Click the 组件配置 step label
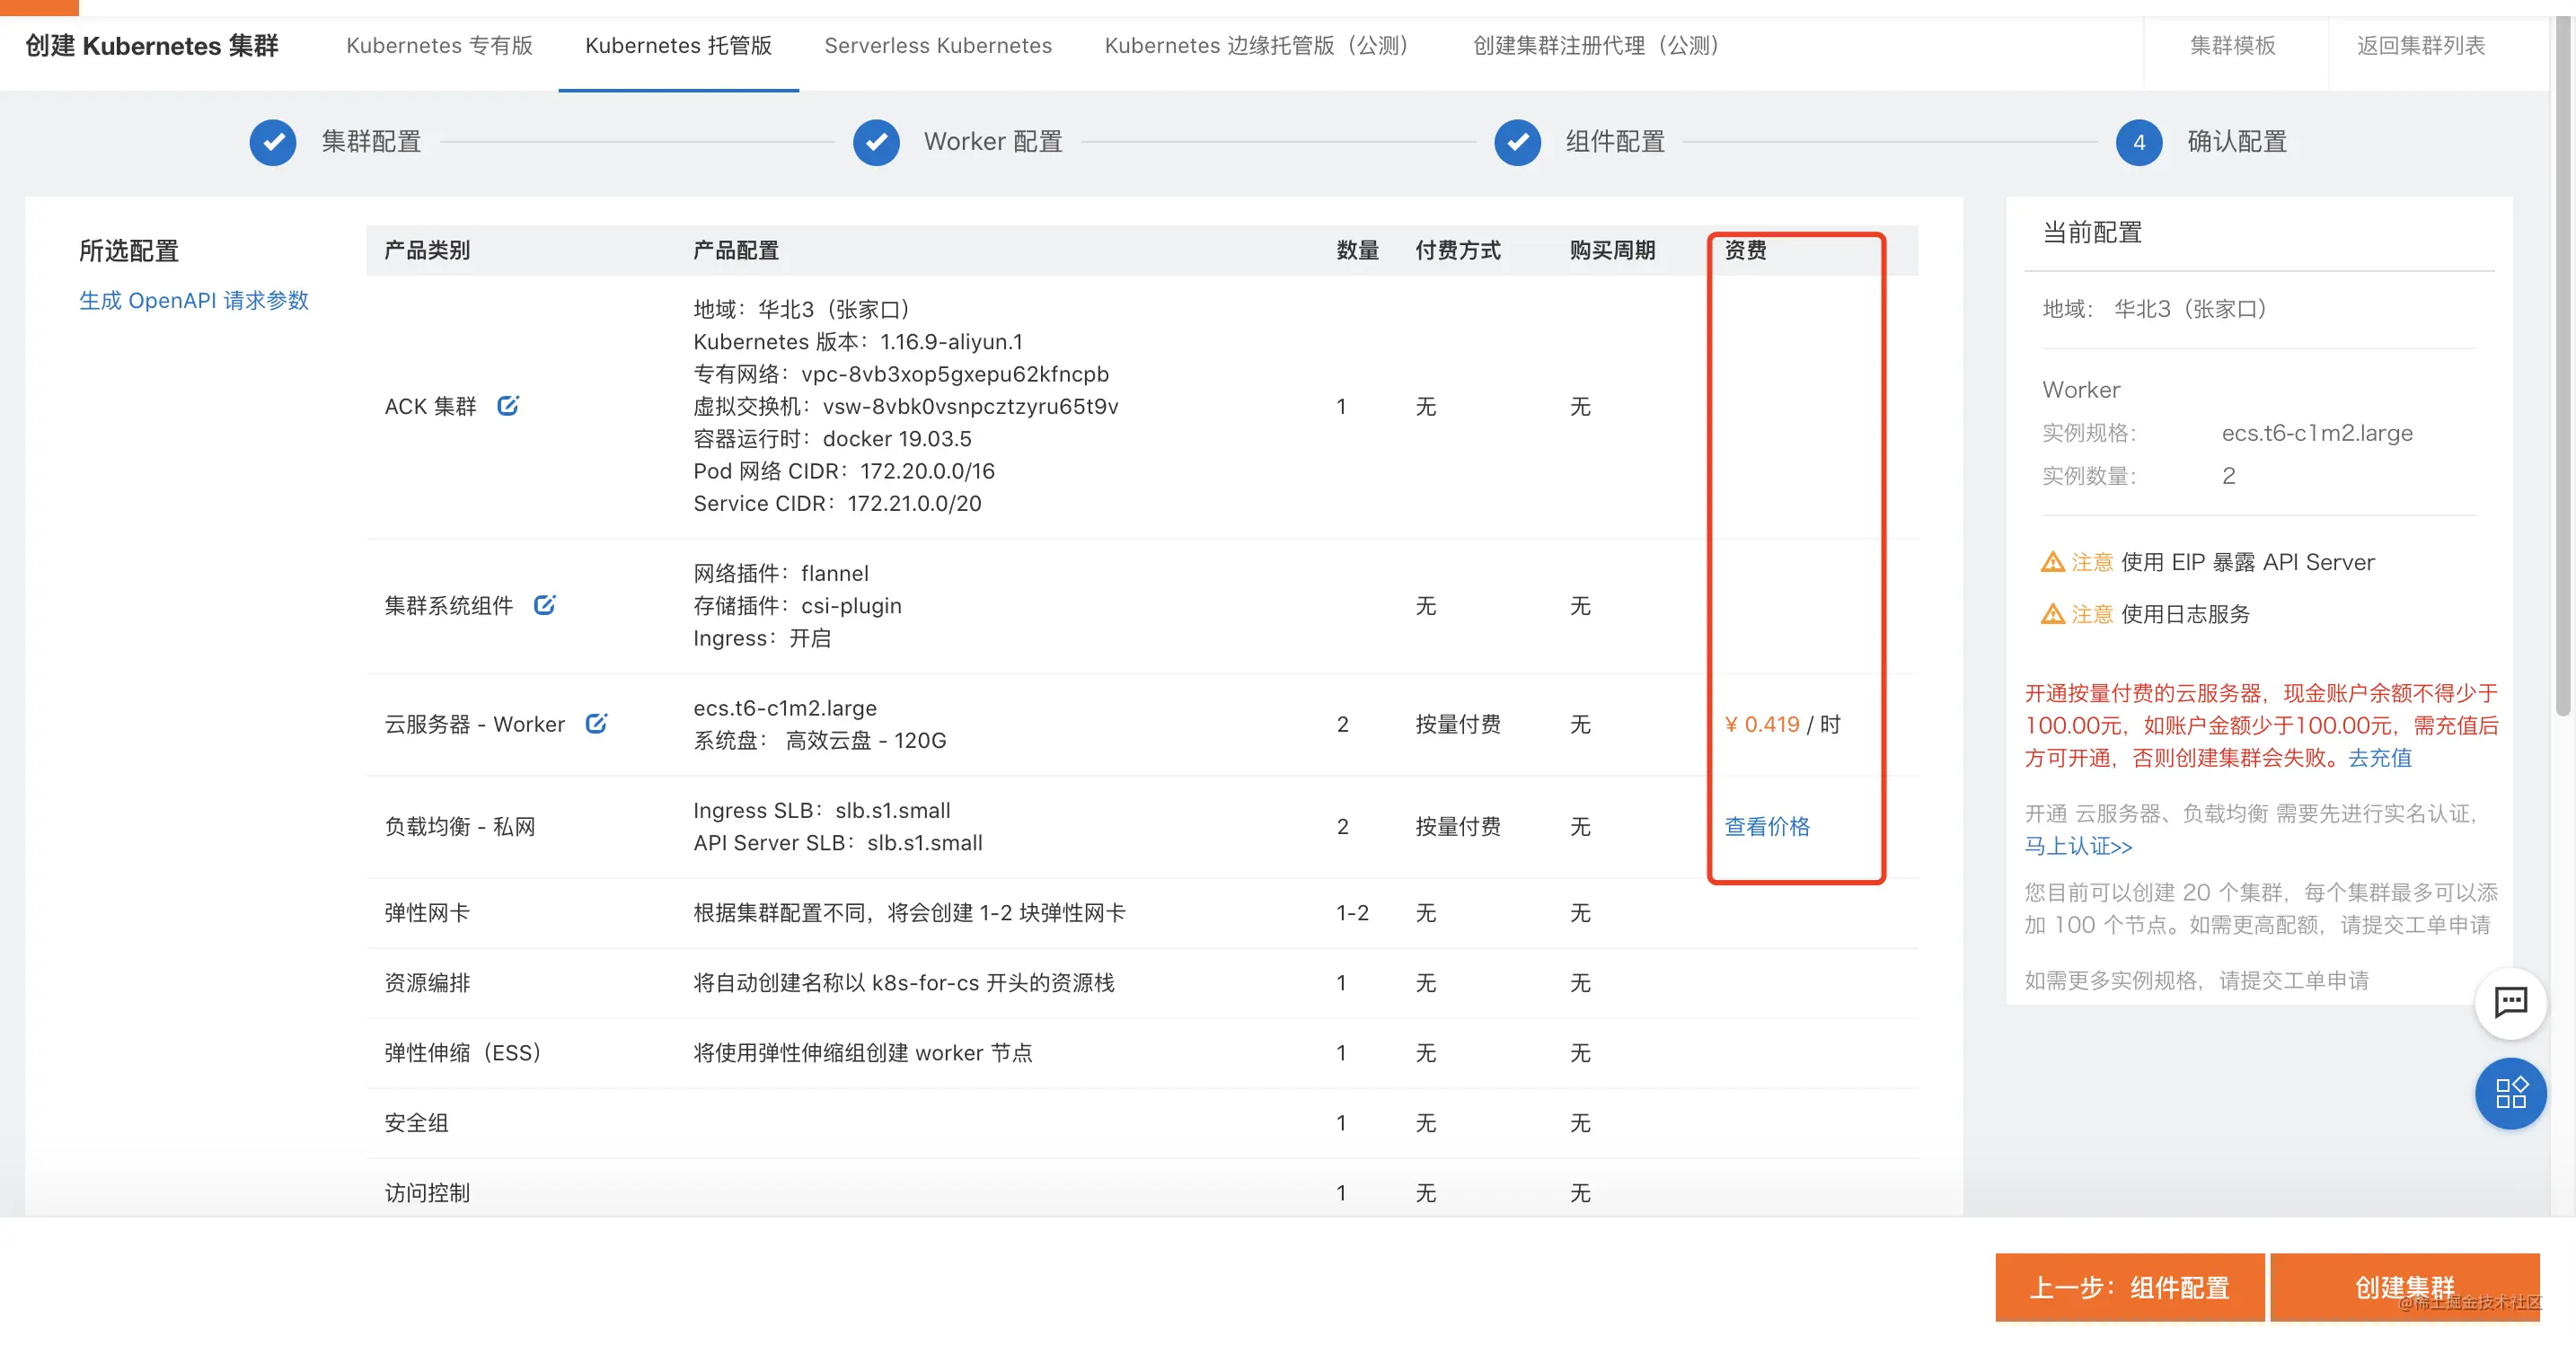The image size is (2576, 1345). click(x=1615, y=142)
